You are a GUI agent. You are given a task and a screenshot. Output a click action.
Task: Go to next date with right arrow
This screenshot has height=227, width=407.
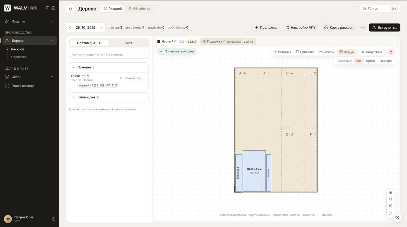pyautogui.click(x=101, y=28)
